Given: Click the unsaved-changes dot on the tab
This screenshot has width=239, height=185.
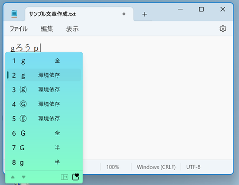Looking at the screenshot, I should pyautogui.click(x=124, y=14).
